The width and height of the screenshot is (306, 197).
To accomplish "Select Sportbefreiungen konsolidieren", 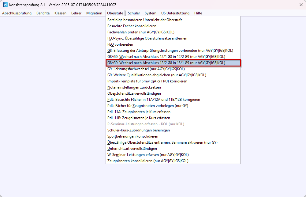I will point(173,136).
